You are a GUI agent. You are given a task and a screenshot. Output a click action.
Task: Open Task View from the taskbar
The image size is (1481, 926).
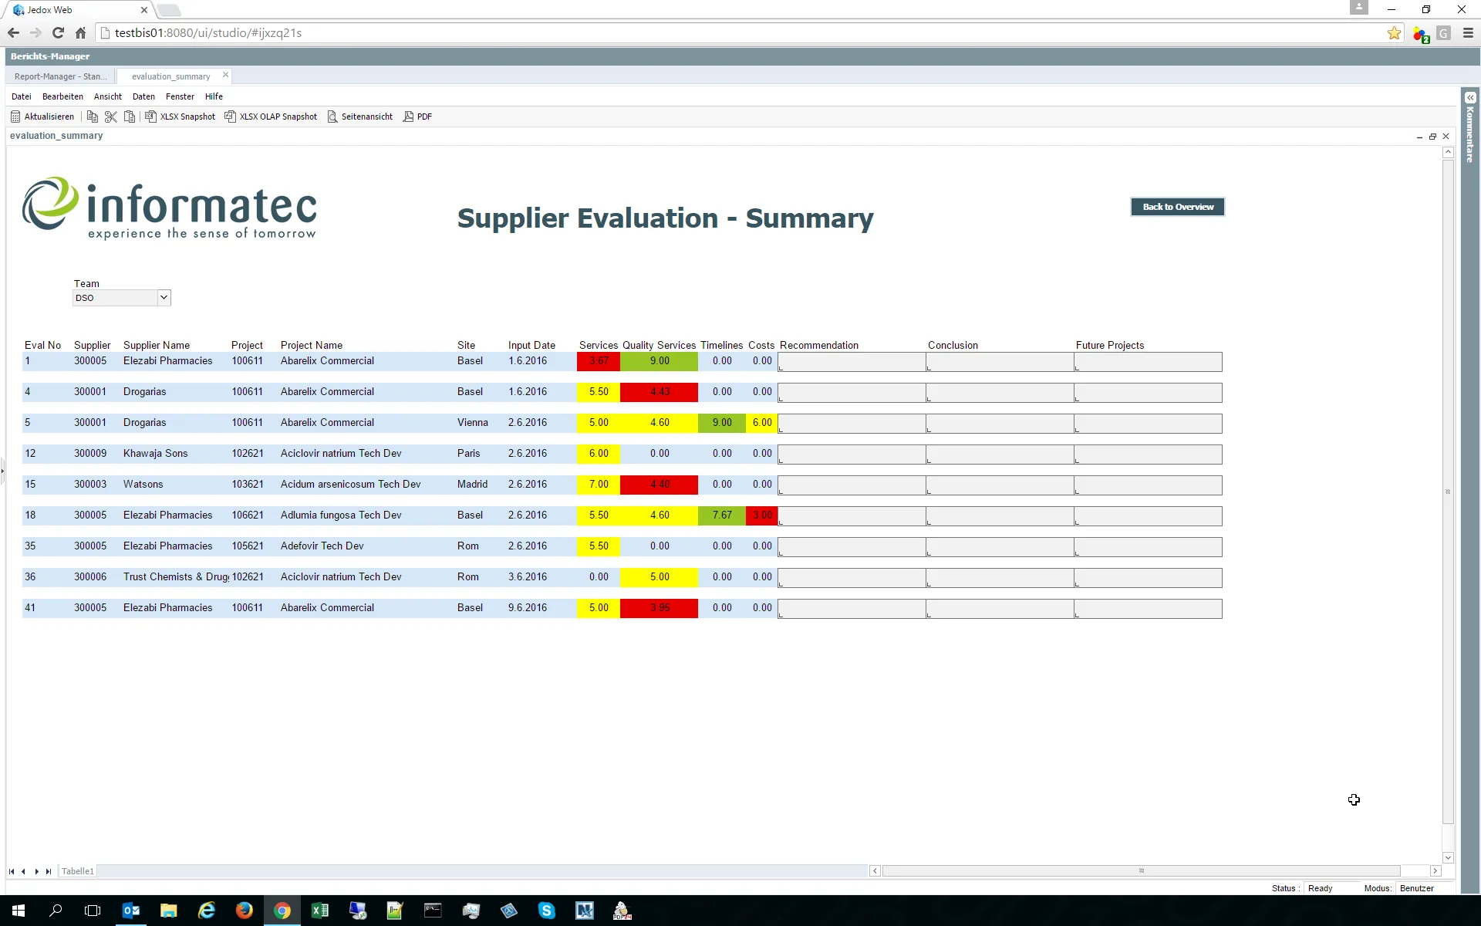(93, 911)
